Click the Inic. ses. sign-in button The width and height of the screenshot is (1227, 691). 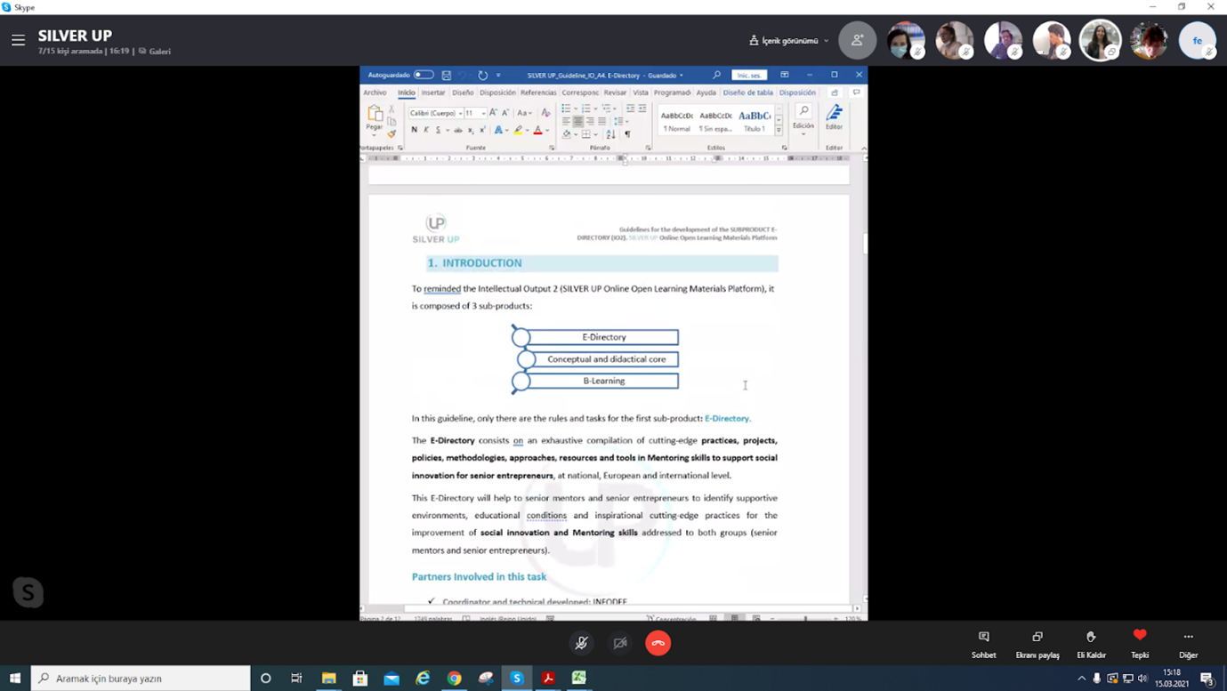click(748, 76)
